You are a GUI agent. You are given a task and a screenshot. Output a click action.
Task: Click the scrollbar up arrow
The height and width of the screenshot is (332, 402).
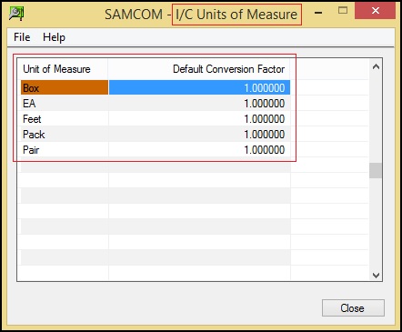(376, 66)
